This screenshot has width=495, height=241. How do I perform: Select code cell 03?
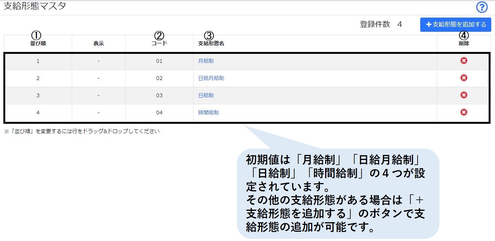point(159,95)
